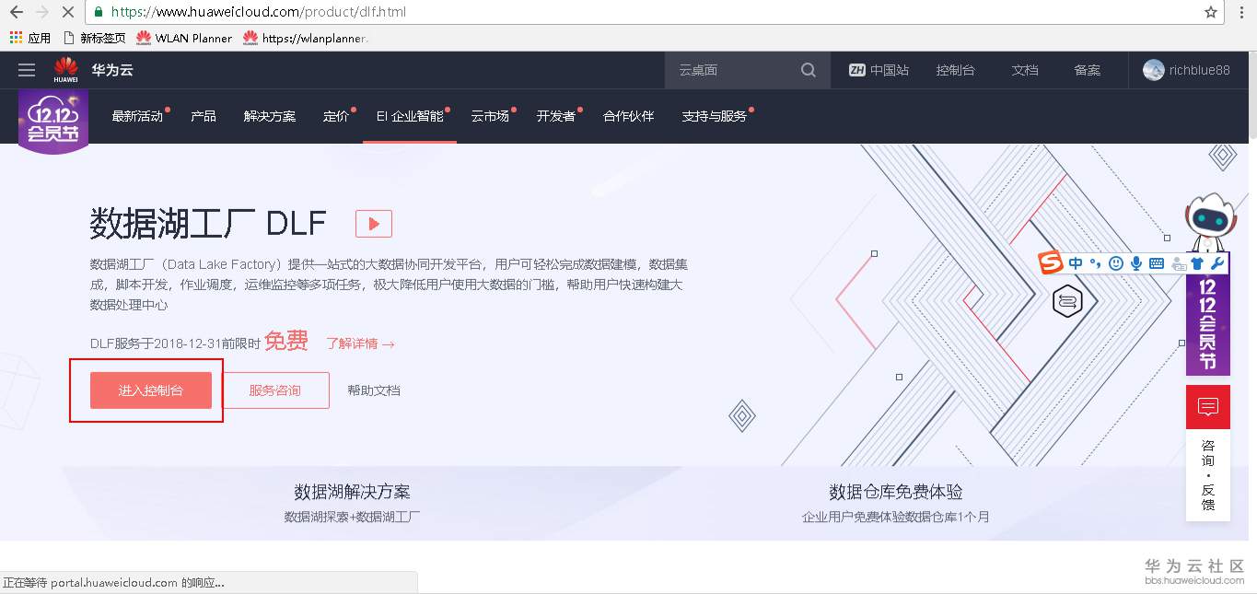
Task: Open the 开发者 menu
Action: (x=557, y=116)
